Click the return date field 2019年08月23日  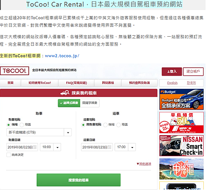[97, 147]
